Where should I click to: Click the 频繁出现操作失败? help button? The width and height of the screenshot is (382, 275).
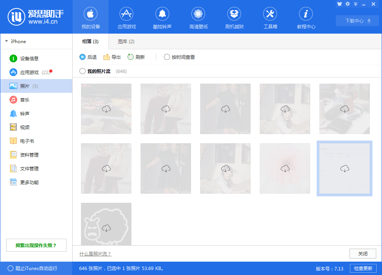point(36,245)
